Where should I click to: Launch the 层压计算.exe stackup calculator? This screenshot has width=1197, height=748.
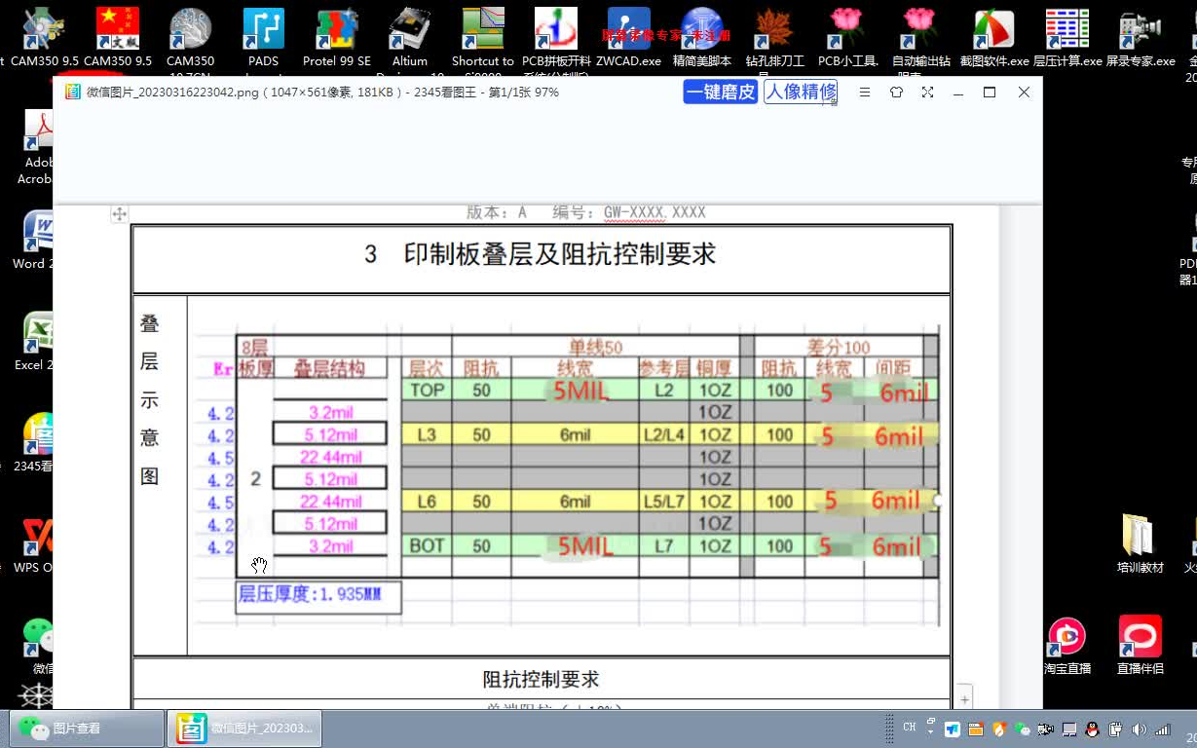click(1066, 27)
